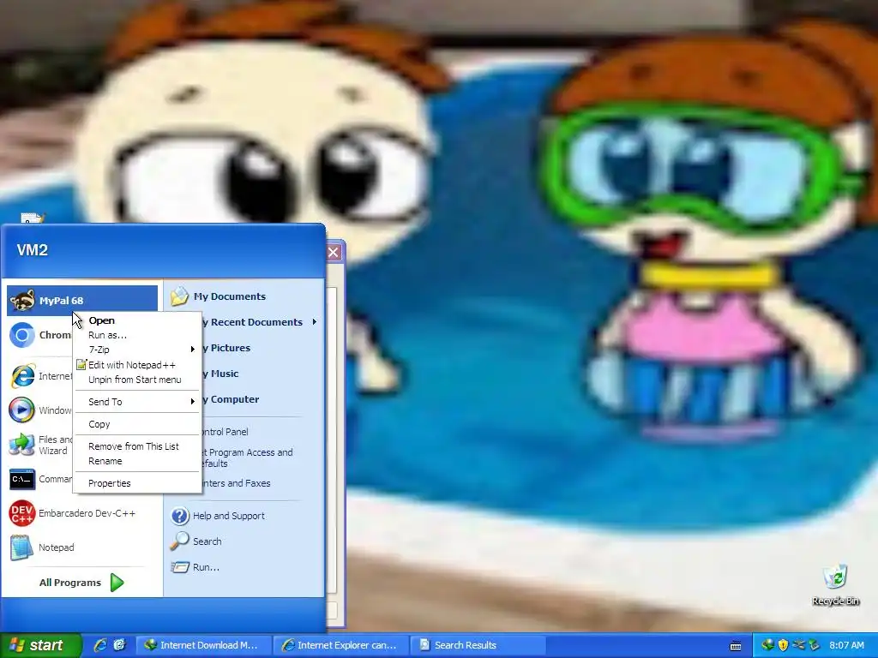The image size is (878, 658).
Task: Click the Edit with Notepad++ icon
Action: [x=81, y=365]
